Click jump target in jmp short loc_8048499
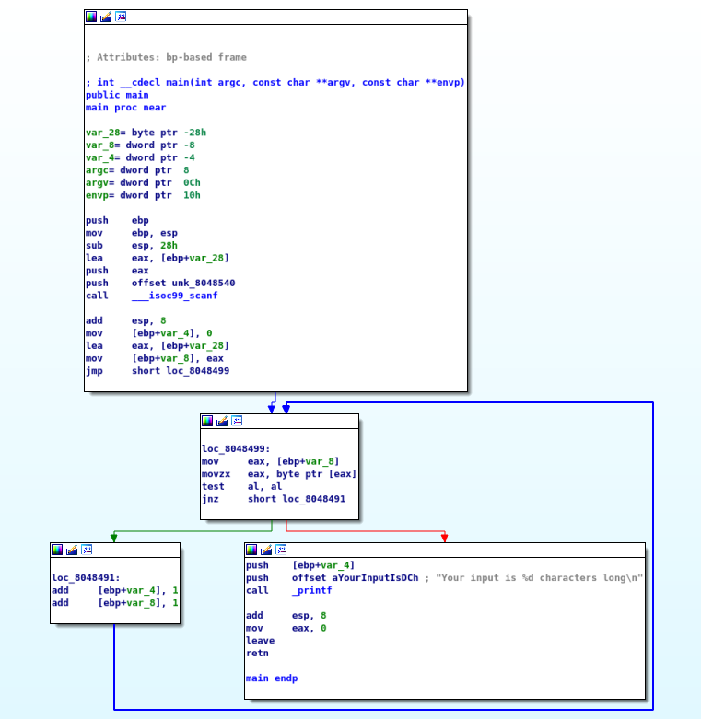This screenshot has width=701, height=719. 198,371
